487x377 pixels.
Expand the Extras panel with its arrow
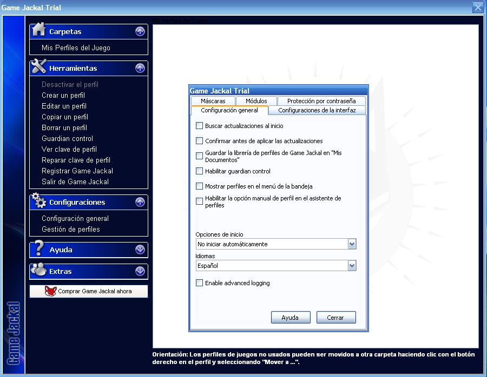(x=140, y=271)
